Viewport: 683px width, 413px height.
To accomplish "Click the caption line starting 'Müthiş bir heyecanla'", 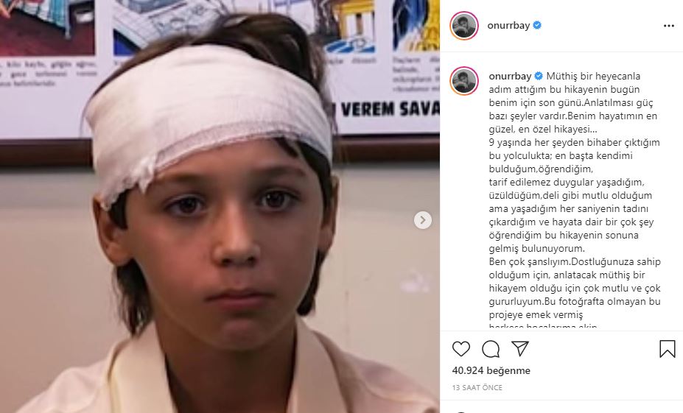I will [593, 76].
